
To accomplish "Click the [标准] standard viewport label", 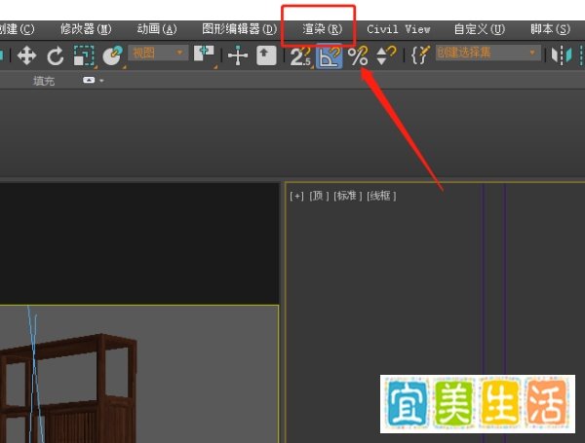I will (347, 196).
